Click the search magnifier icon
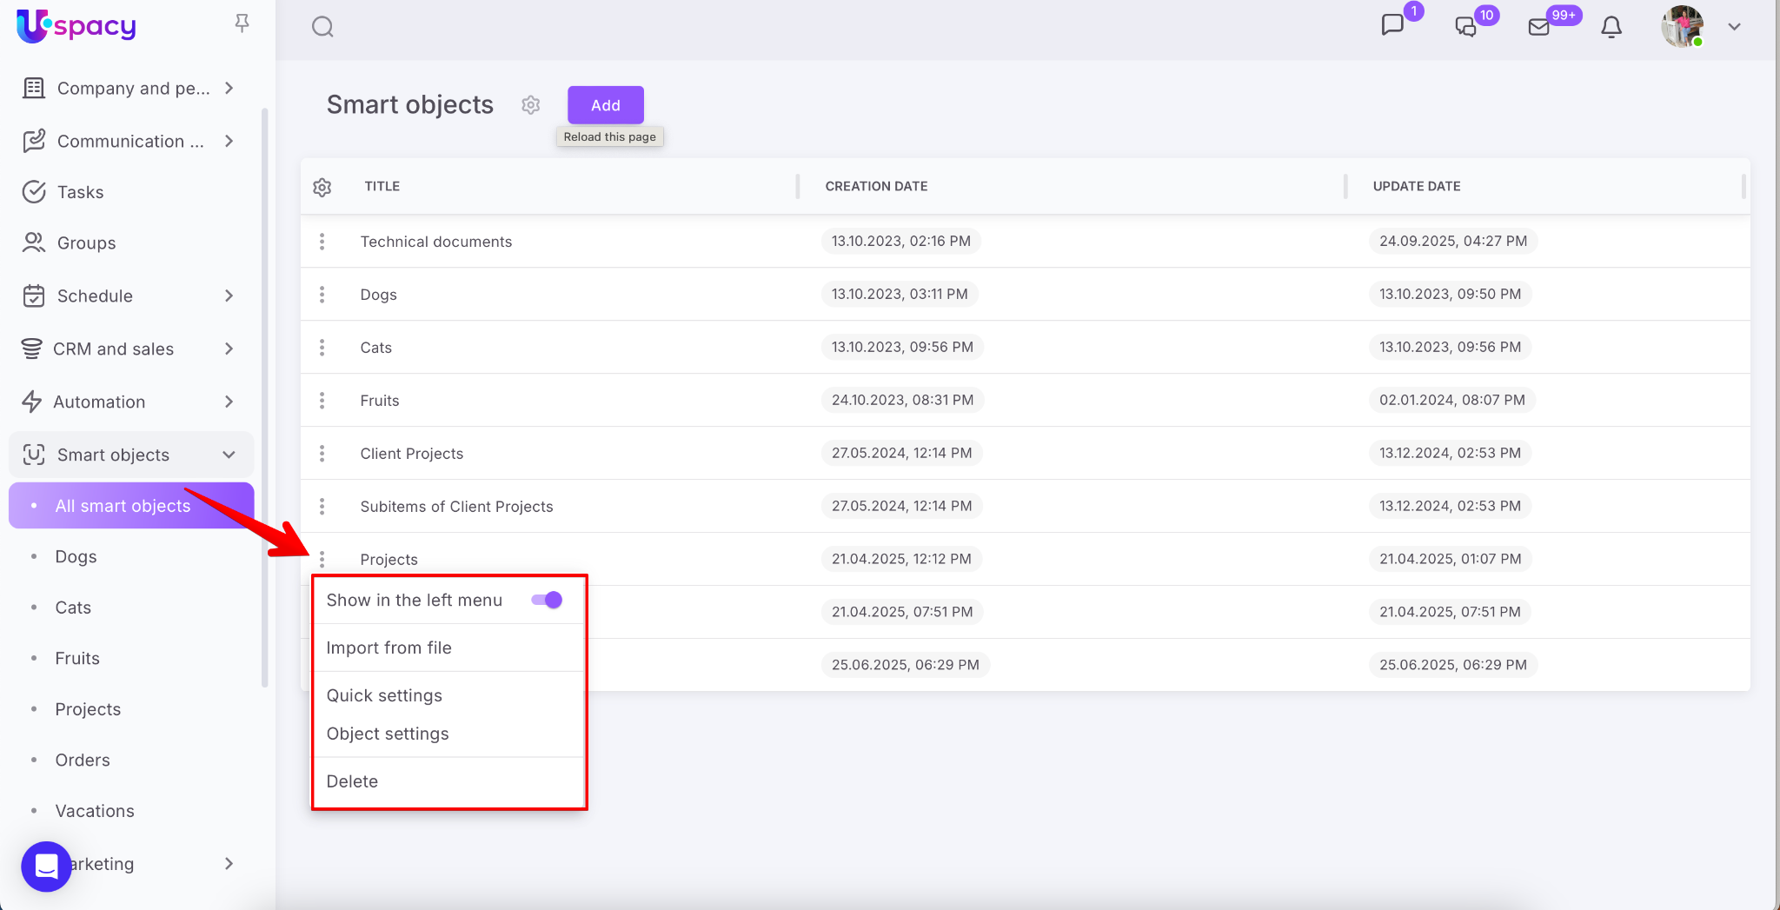The image size is (1780, 910). pyautogui.click(x=322, y=27)
